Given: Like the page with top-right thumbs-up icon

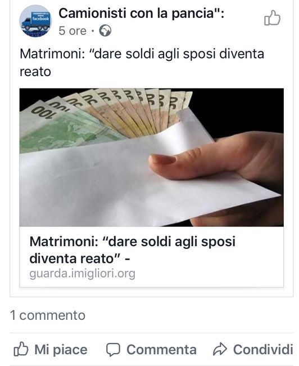Looking at the screenshot, I should [x=272, y=18].
